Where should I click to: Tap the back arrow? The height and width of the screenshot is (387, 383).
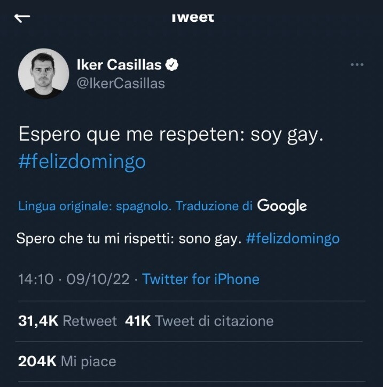(x=22, y=18)
